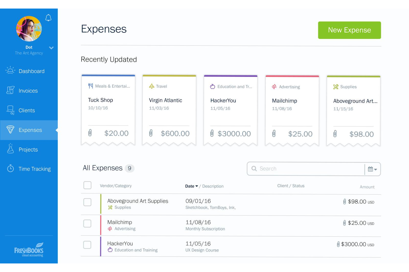This screenshot has width=409, height=272.
Task: Expand the Dot account dropdown chevron
Action: click(51, 48)
